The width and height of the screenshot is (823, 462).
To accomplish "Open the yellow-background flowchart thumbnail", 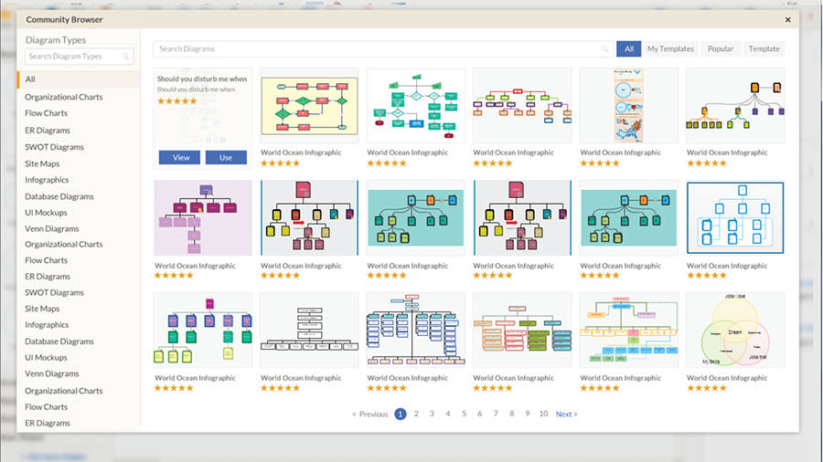I will coord(309,106).
